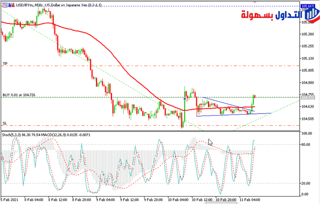
Task: Click the 104.880 price scale value
Action: [308, 83]
